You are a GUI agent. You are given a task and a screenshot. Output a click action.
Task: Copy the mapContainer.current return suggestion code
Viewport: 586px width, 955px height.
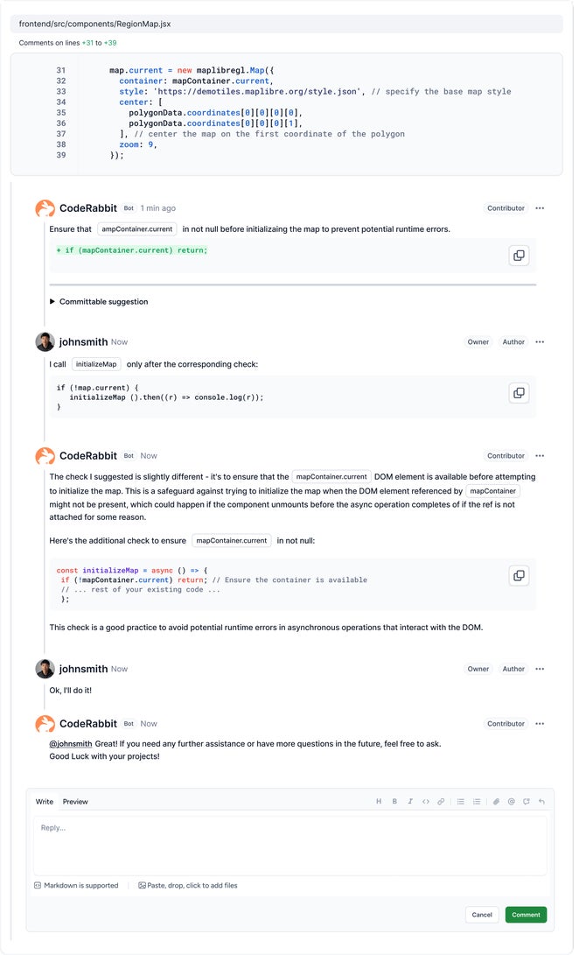point(519,256)
